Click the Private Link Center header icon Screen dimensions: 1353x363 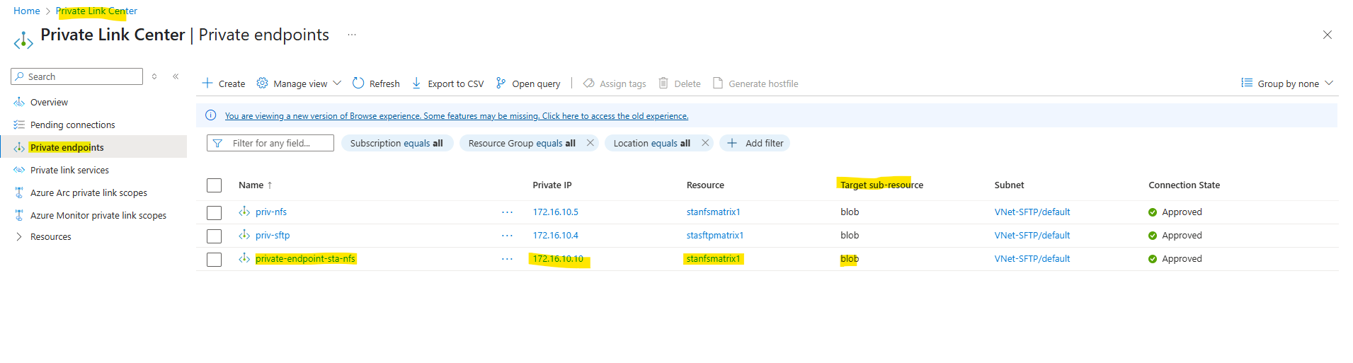point(23,41)
